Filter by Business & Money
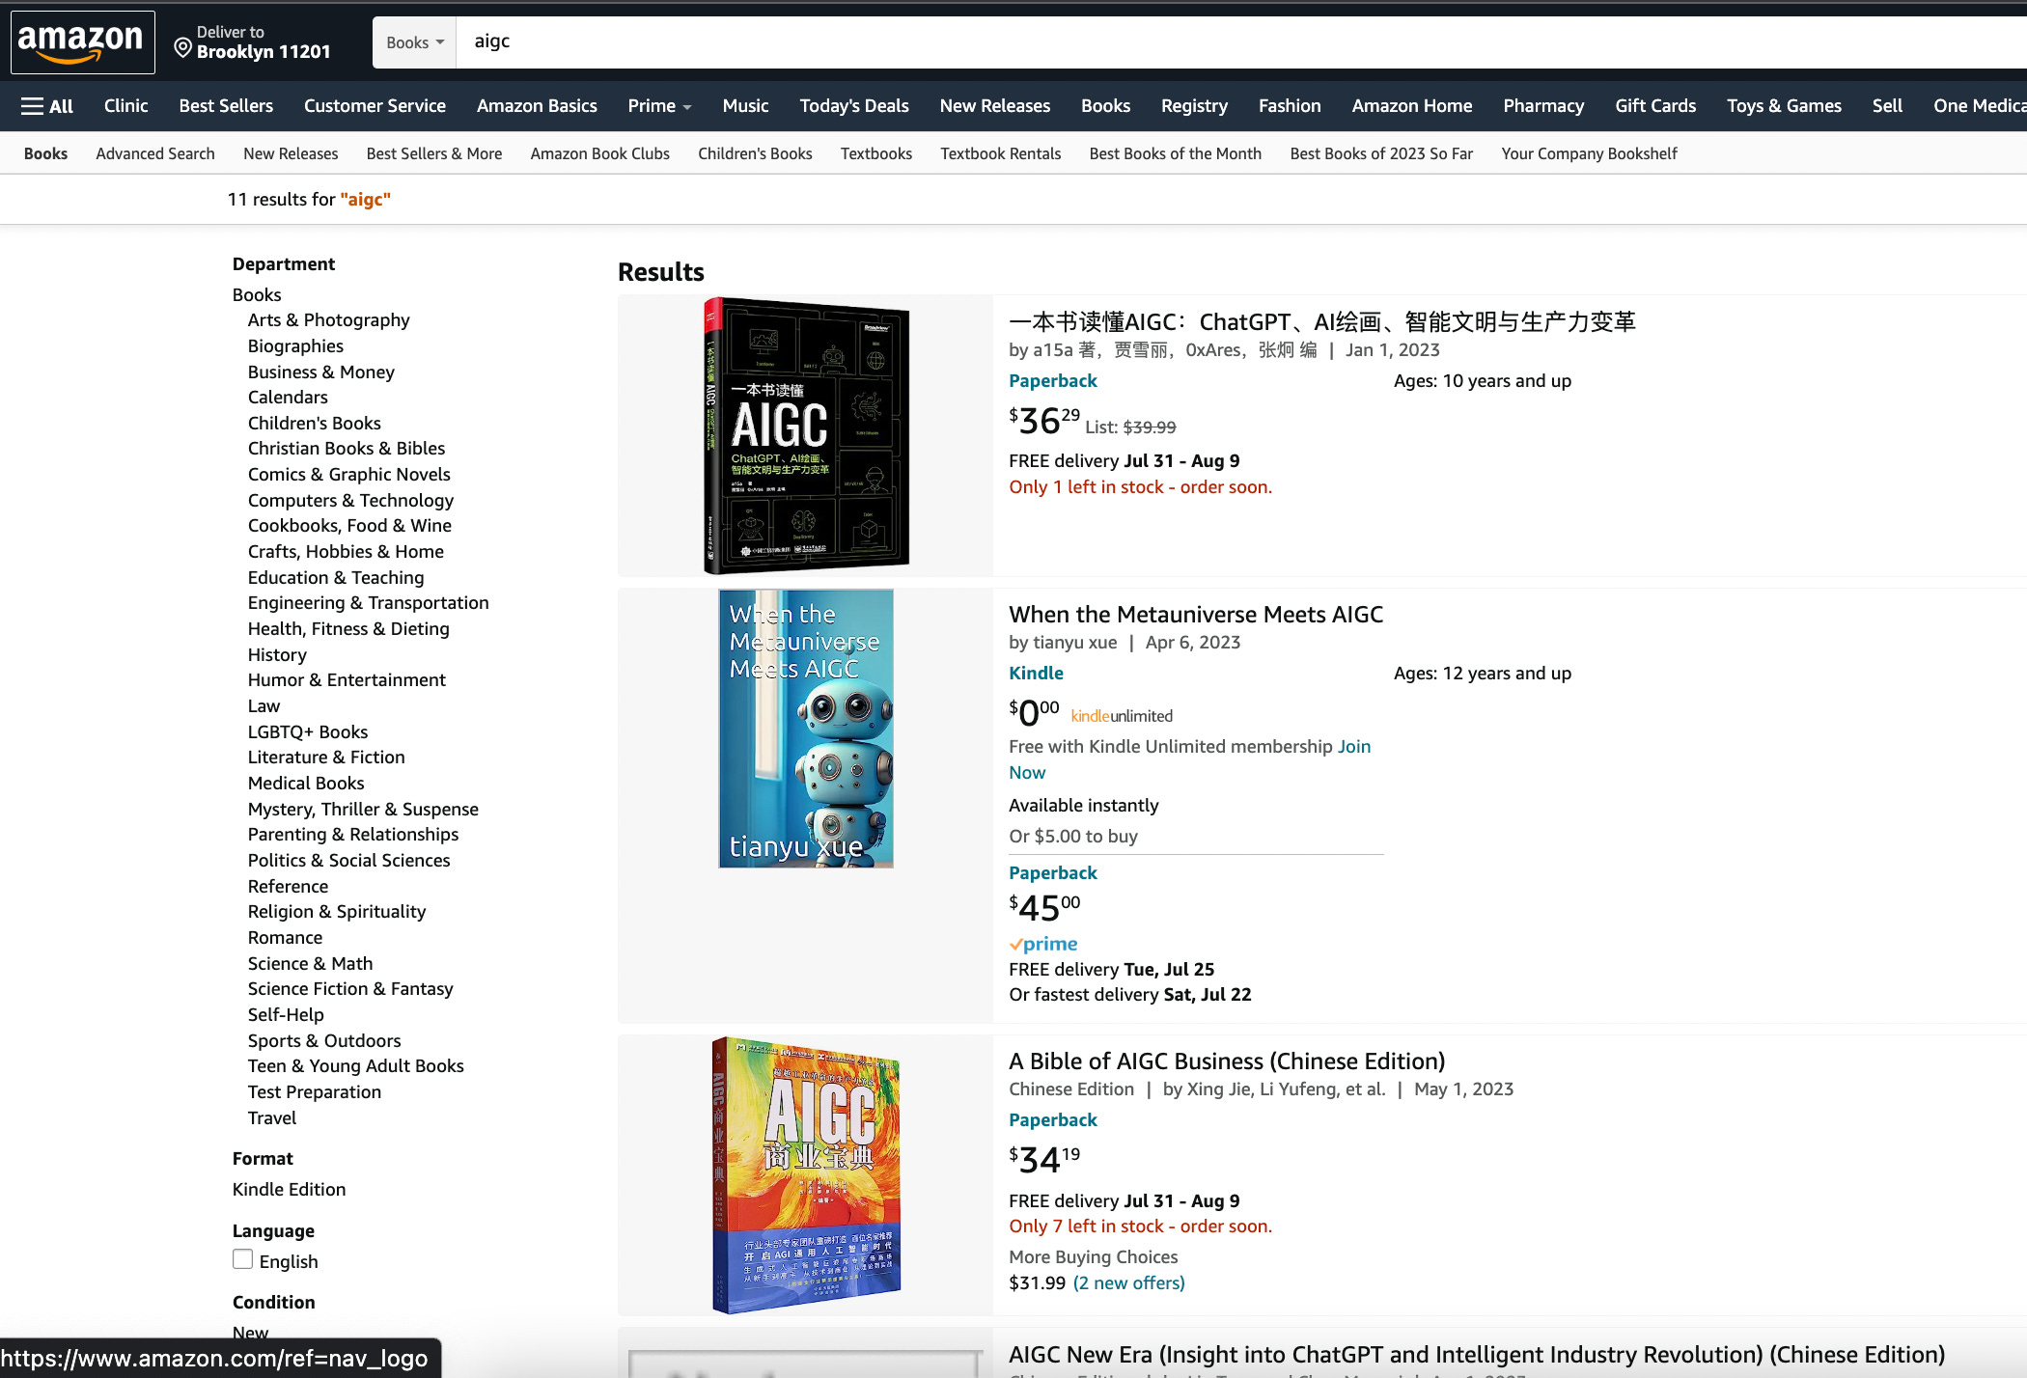Viewport: 2027px width, 1378px height. coord(321,372)
